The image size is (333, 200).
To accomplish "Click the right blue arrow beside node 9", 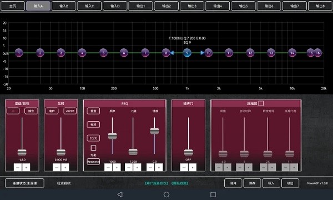I will tap(203, 53).
